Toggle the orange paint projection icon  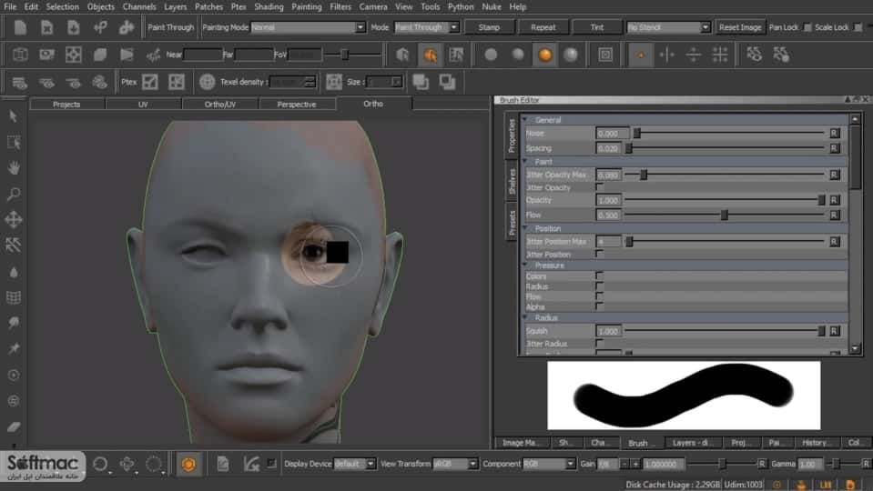430,55
